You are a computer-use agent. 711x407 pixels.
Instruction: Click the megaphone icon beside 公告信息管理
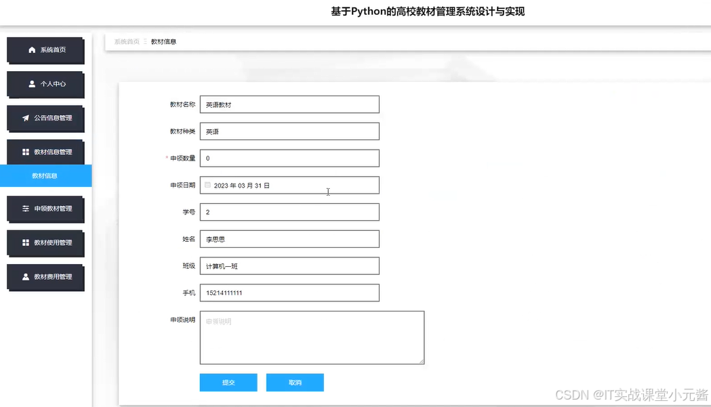[27, 118]
